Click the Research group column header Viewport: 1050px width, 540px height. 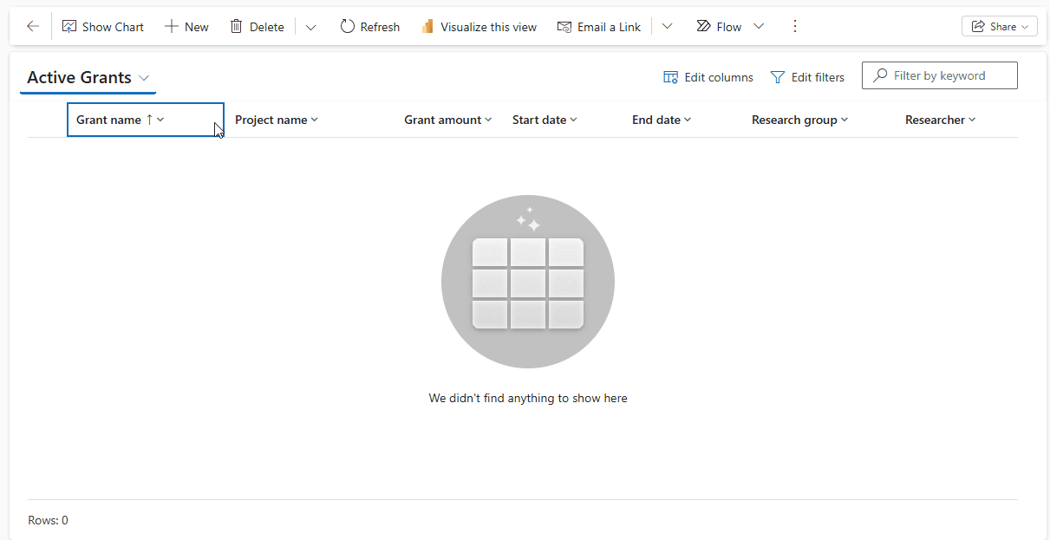click(799, 120)
